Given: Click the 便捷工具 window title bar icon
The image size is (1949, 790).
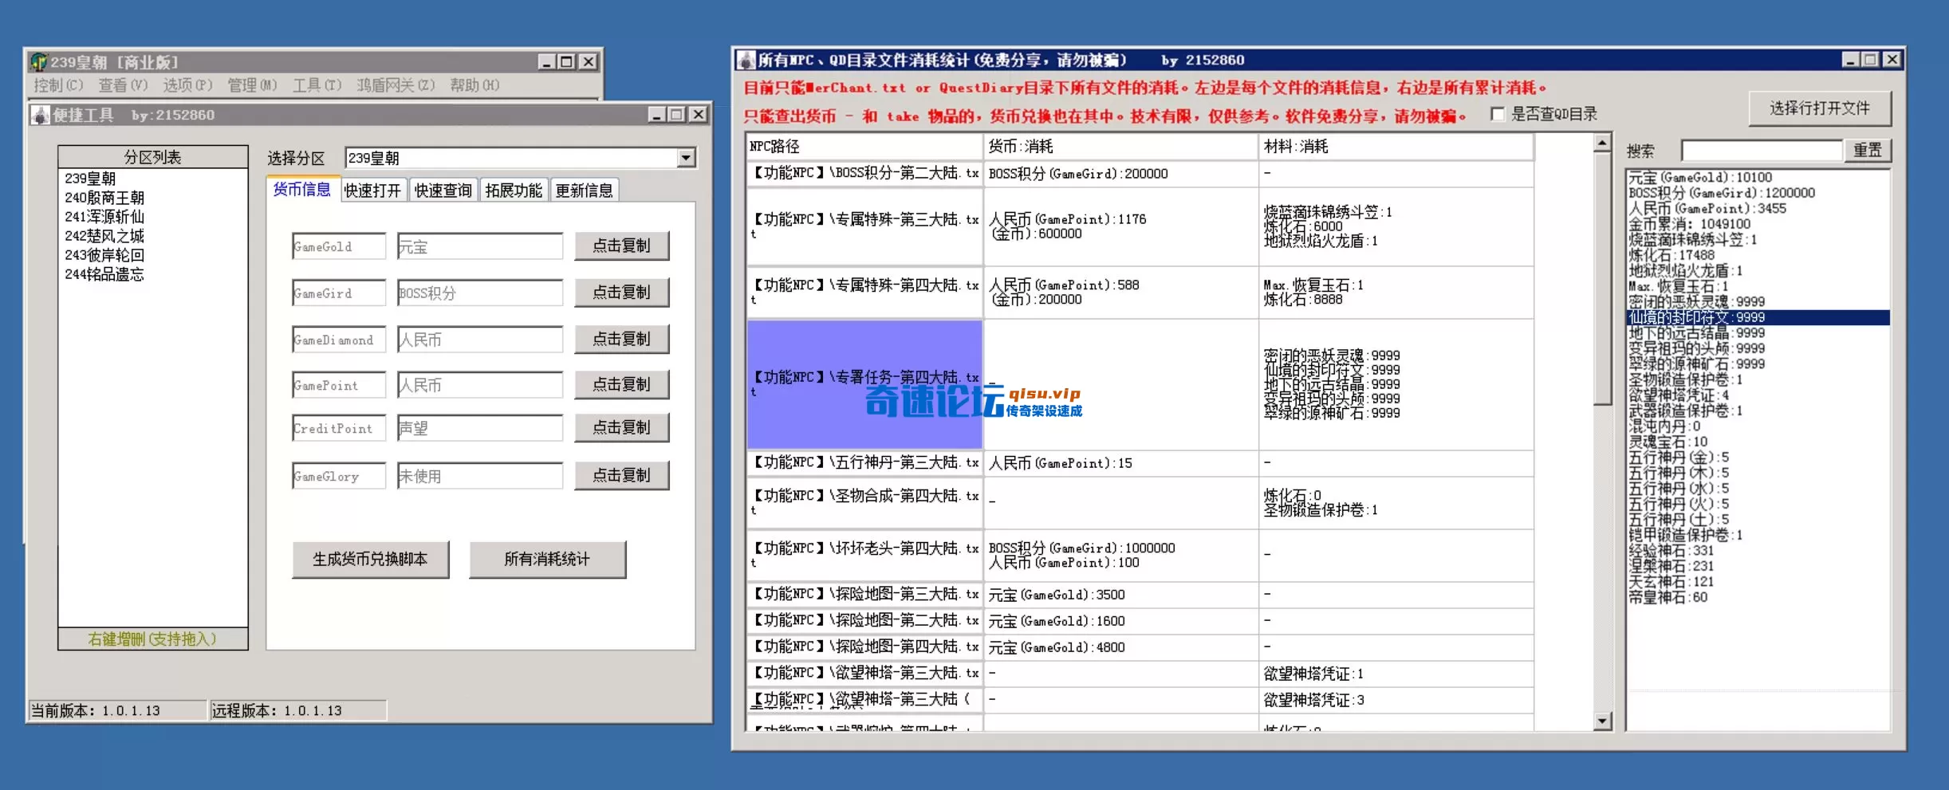Looking at the screenshot, I should pos(41,115).
